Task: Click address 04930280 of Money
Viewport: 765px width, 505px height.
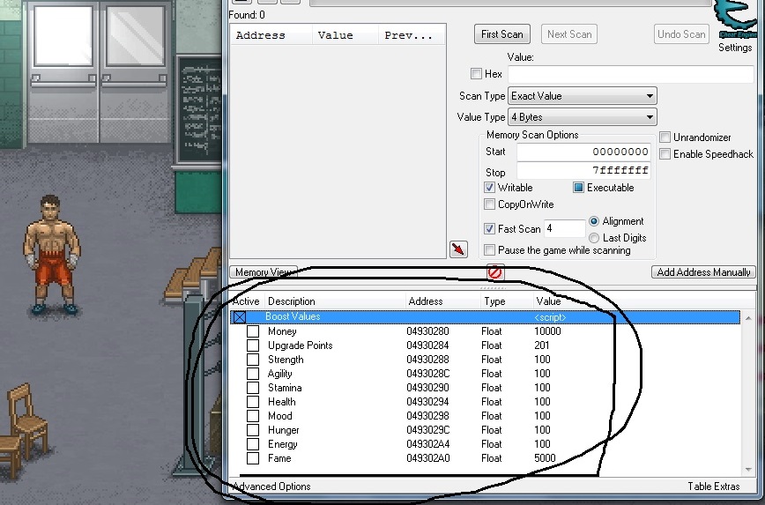Action: [x=427, y=331]
